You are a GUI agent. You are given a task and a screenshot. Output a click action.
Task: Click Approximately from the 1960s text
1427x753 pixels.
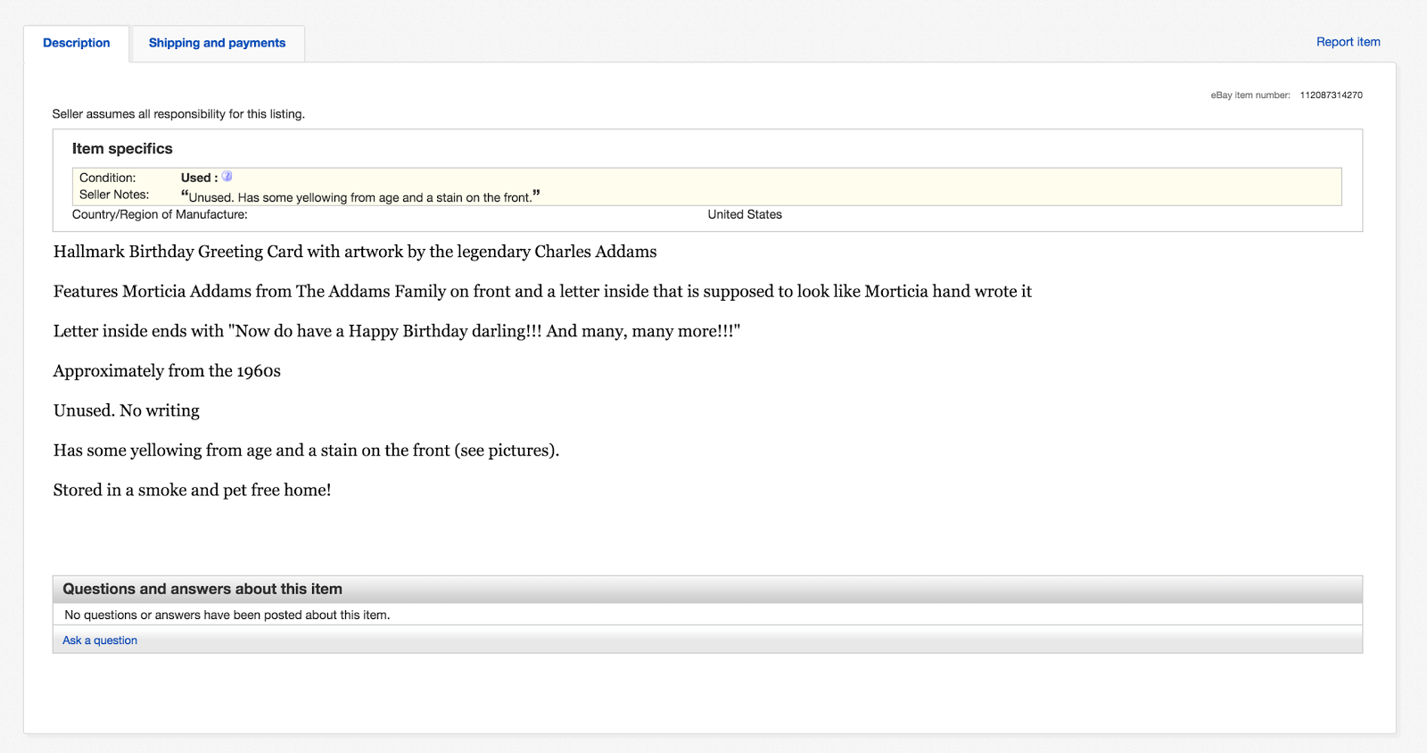(167, 371)
